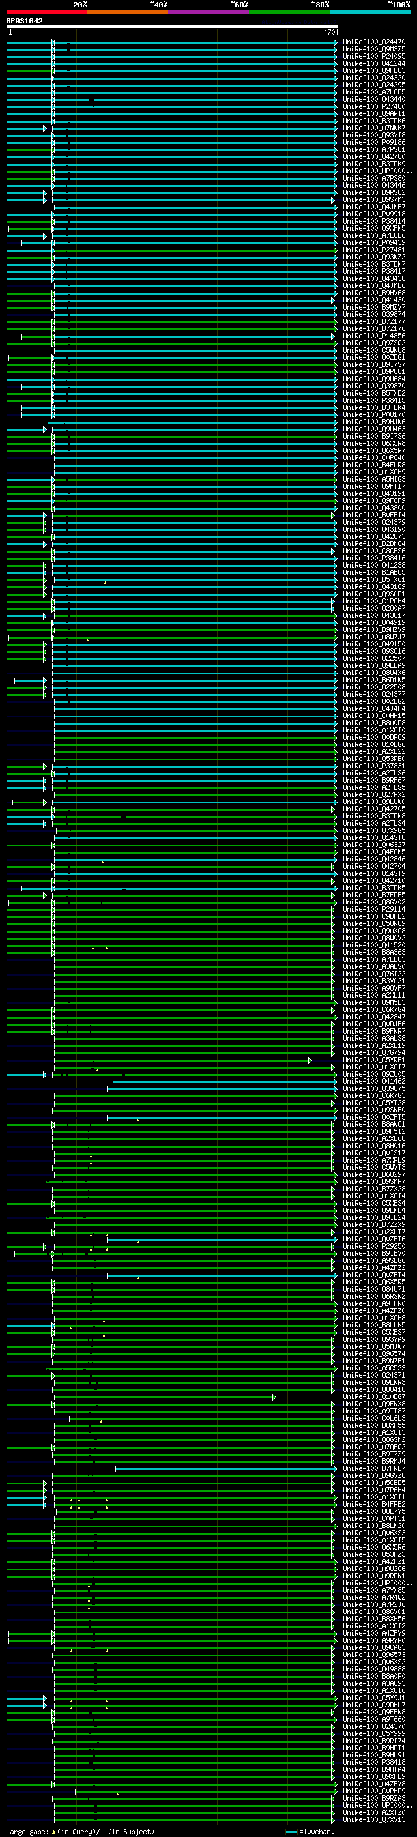Select the UniRef100_B7FDE5 label
417x1837 pixels.
[373, 895]
